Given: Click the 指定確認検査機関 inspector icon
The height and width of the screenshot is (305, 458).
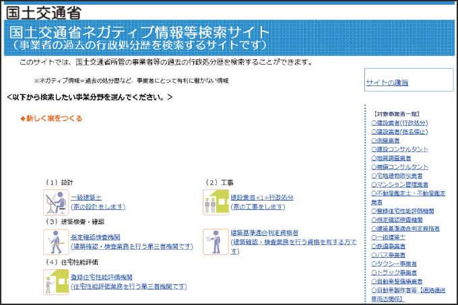Looking at the screenshot, I should coord(56,242).
